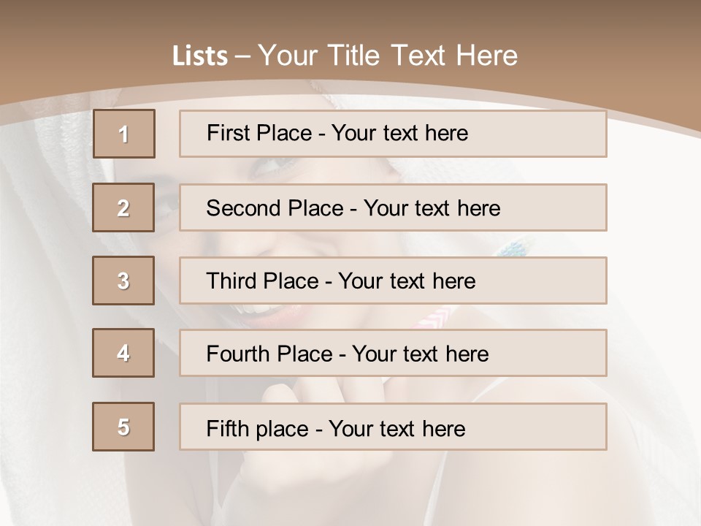
Task: Pick the number 4 box
Action: 123,353
